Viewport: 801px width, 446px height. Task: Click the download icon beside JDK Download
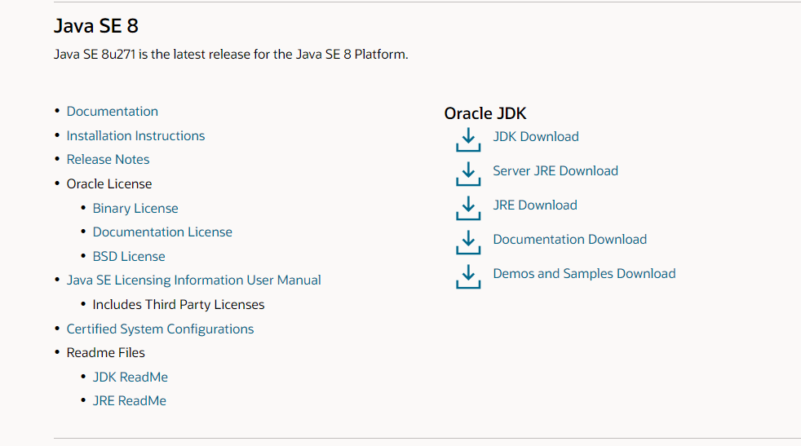click(468, 139)
